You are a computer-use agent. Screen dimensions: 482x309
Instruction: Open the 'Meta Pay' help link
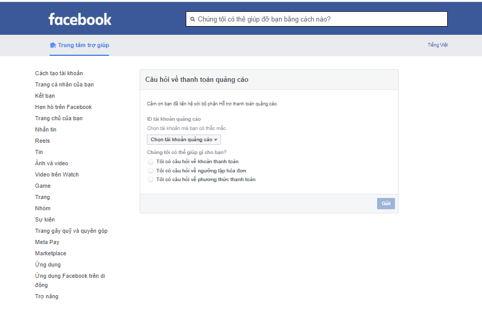tap(47, 242)
